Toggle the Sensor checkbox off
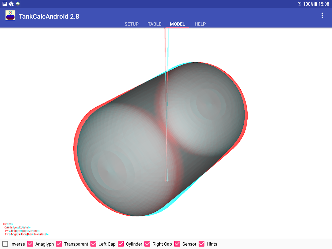Screen dimensions: 332x249 (x=177, y=244)
